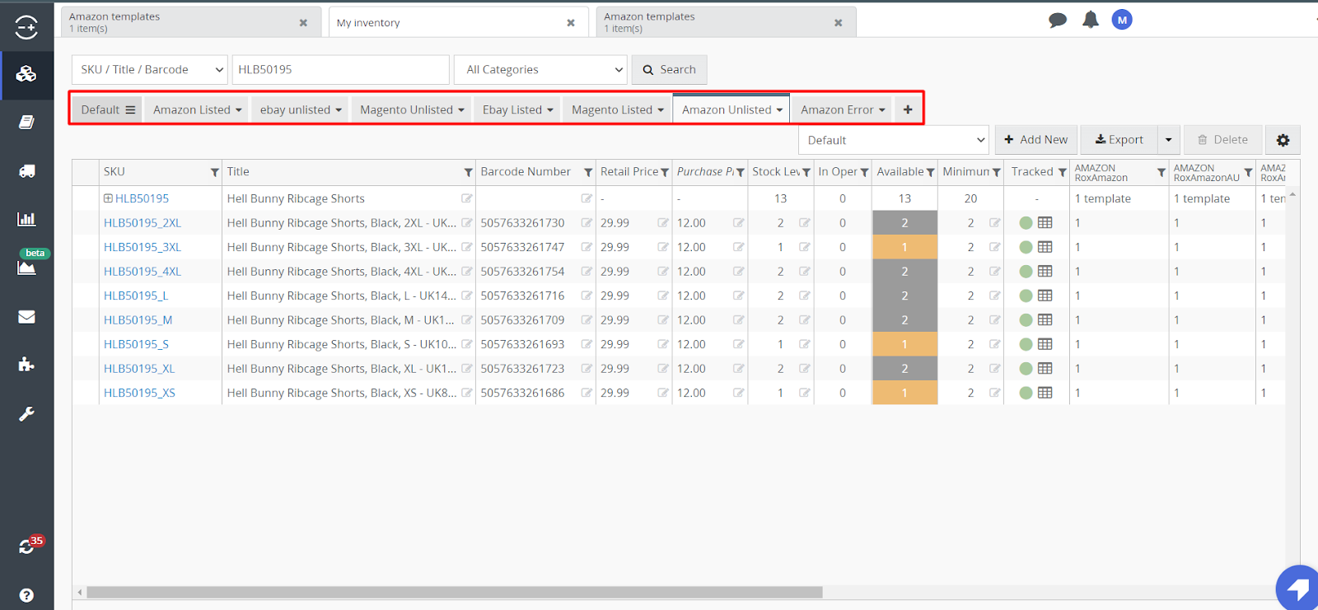Image resolution: width=1318 pixels, height=610 pixels.
Task: Open the Amazon Listed view dropdown caret
Action: (239, 110)
